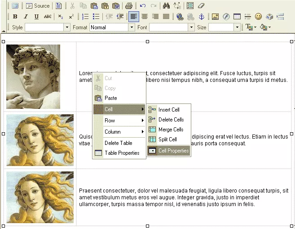295x229 pixels.
Task: Toggle Italic formatting
Action: click(x=26, y=17)
